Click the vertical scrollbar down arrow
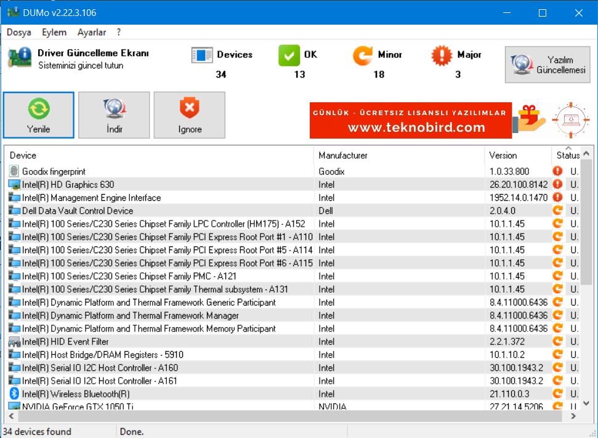 pyautogui.click(x=586, y=404)
